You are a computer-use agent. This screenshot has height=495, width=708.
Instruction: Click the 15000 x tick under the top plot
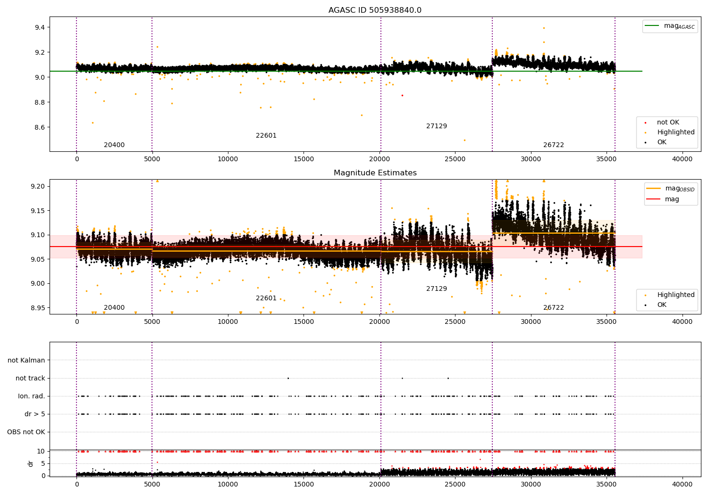click(x=303, y=159)
